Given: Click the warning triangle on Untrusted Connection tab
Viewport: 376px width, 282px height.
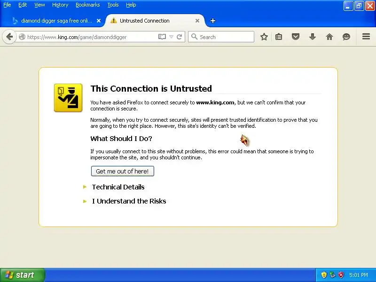Looking at the screenshot, I should [113, 21].
